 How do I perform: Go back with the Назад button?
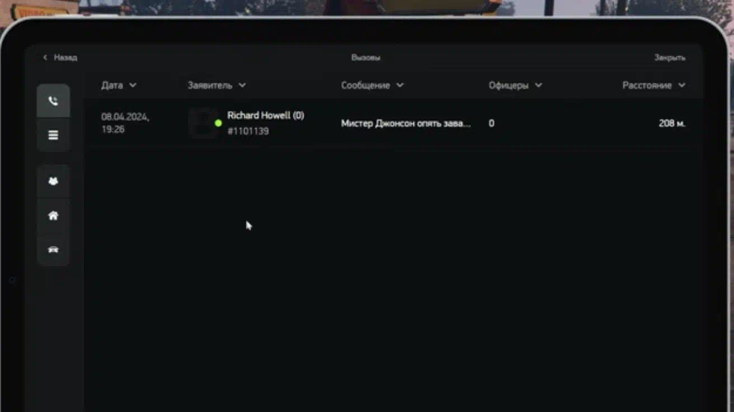[x=60, y=58]
